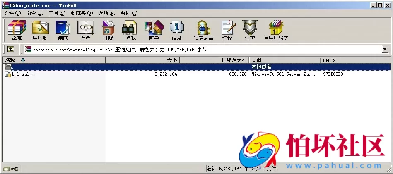This screenshot has height=174, width=393.
Task: Run the 测试 (Test) archive tool
Action: pyautogui.click(x=63, y=30)
